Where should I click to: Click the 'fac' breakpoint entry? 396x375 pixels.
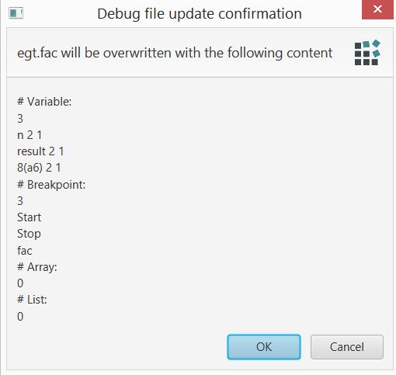pyautogui.click(x=25, y=251)
